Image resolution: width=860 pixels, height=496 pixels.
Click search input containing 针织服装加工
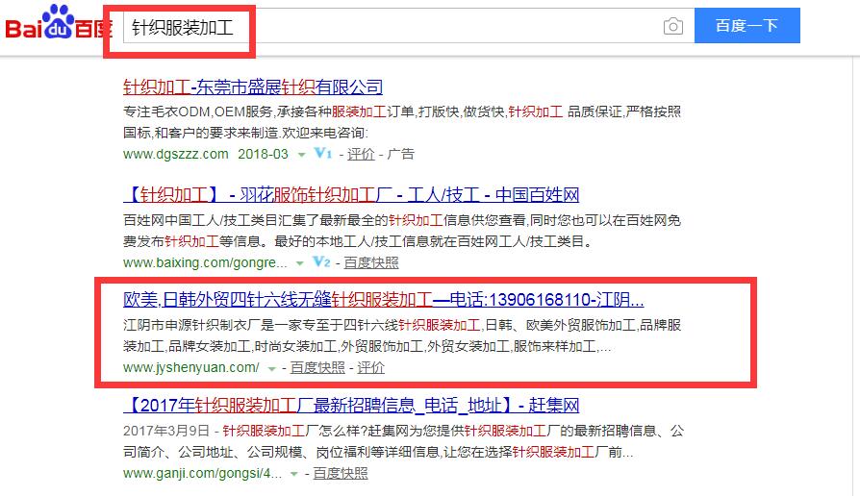pyautogui.click(x=385, y=27)
